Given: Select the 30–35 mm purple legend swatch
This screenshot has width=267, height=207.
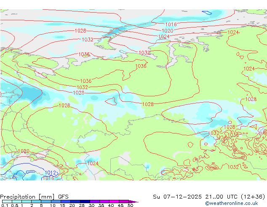Looking at the screenshot, I should [94, 202].
